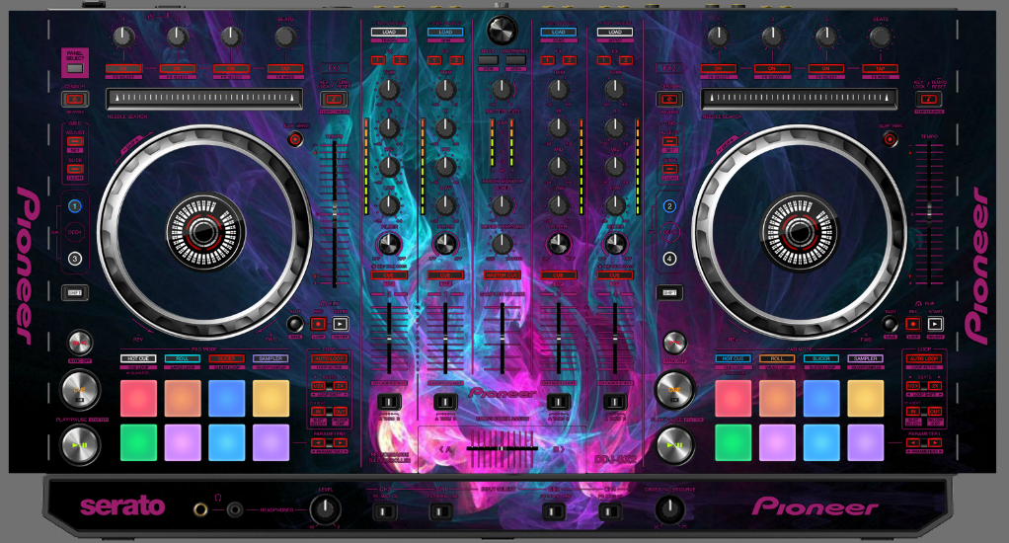
Task: Load track to channel 3 using the far-left LOAD button
Action: click(389, 32)
